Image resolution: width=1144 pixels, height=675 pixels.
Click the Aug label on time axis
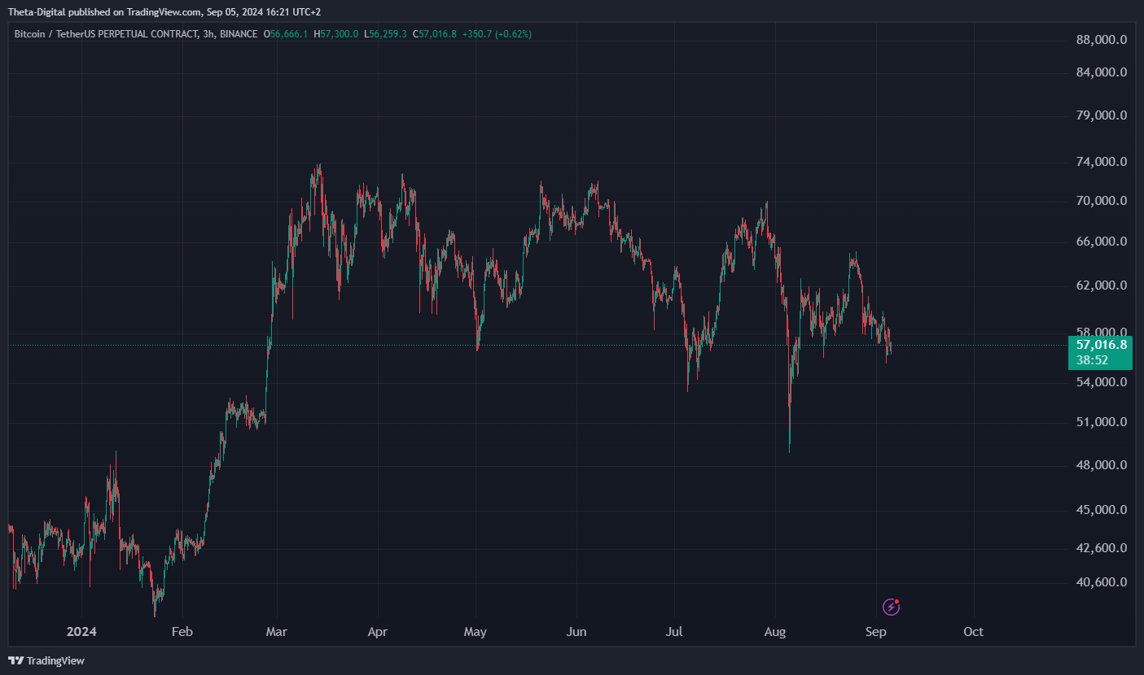775,632
